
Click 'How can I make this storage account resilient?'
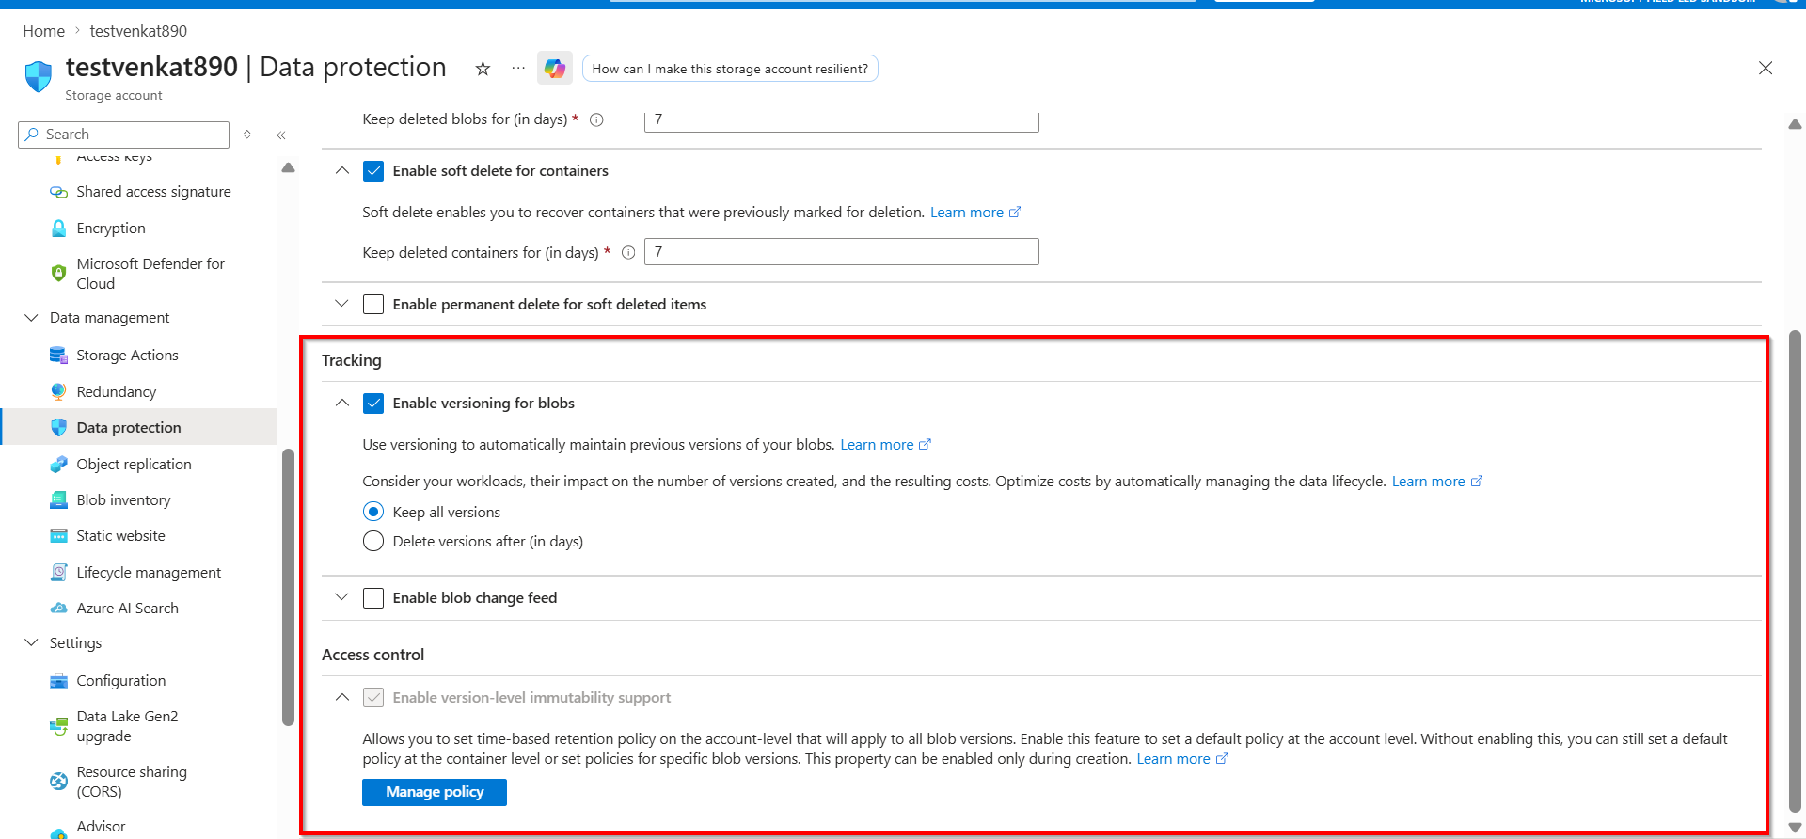tap(730, 69)
